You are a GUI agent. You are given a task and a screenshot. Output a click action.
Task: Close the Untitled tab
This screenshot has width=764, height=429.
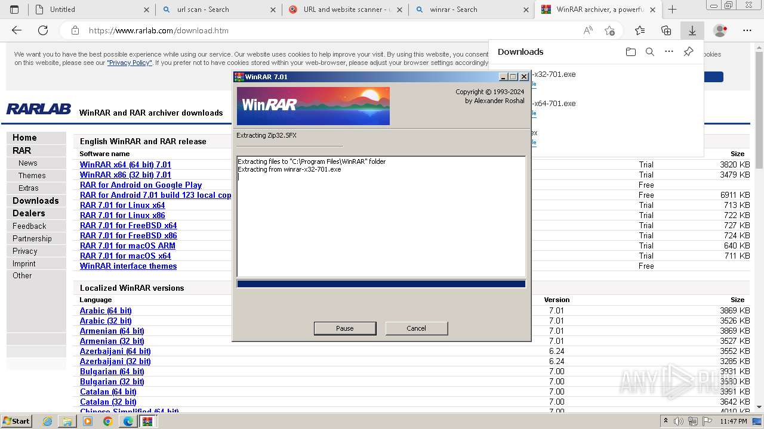(147, 10)
